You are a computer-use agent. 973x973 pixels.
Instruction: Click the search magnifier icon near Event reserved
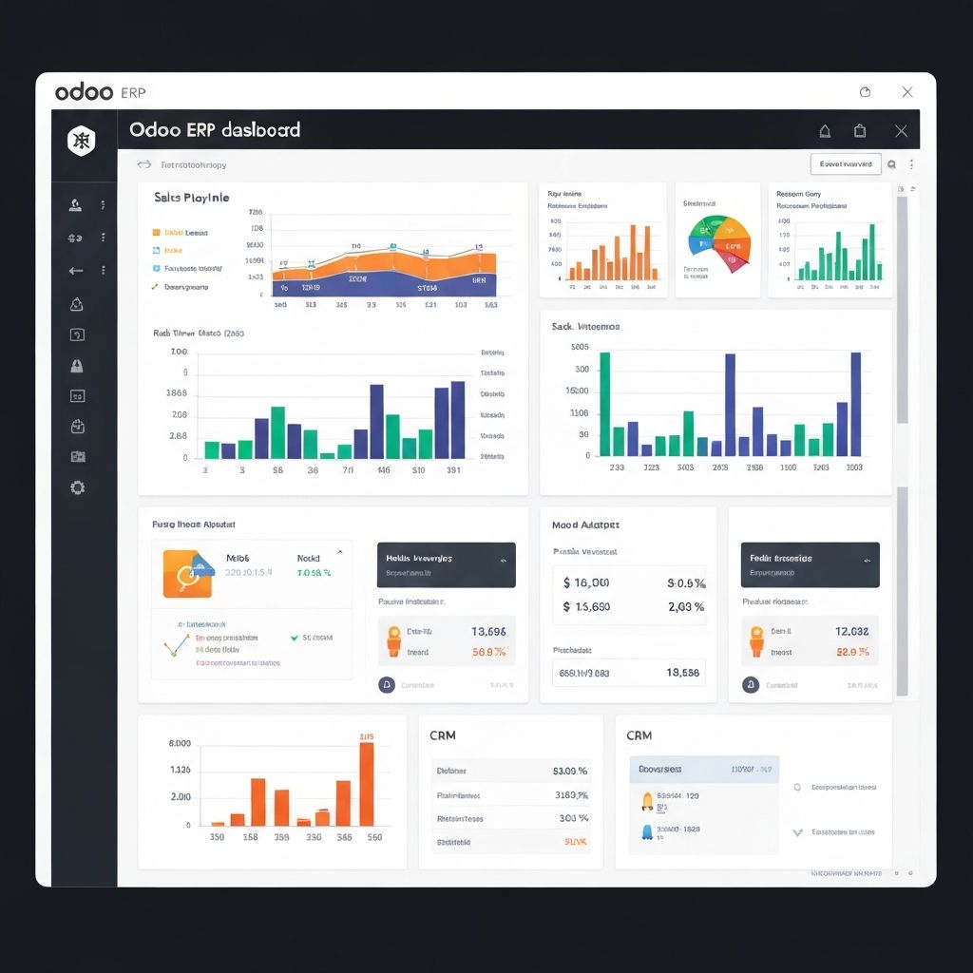tap(891, 163)
